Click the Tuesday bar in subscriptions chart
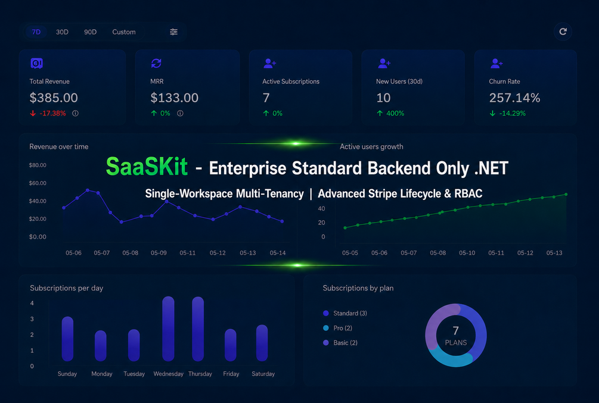The image size is (599, 403). (134, 345)
